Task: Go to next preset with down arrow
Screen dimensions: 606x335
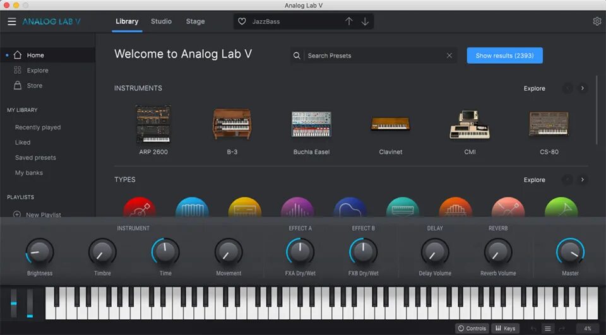Action: pos(365,21)
